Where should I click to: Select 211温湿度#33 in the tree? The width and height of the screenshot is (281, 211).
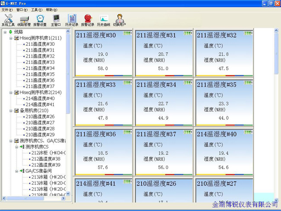pos(40,62)
